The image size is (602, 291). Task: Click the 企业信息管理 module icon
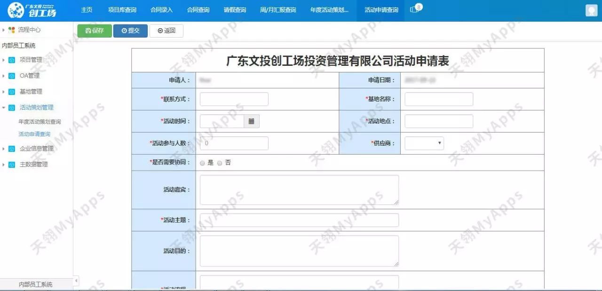[12, 149]
